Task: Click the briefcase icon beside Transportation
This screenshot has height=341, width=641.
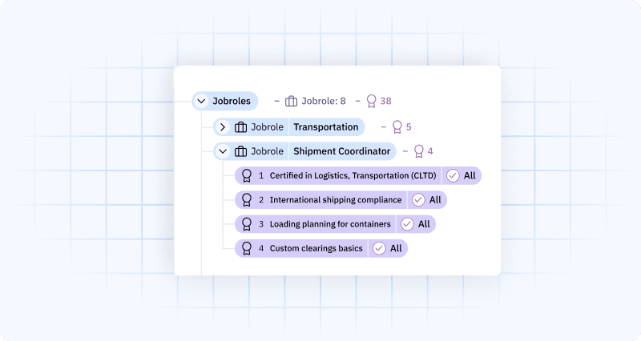Action: (x=240, y=127)
